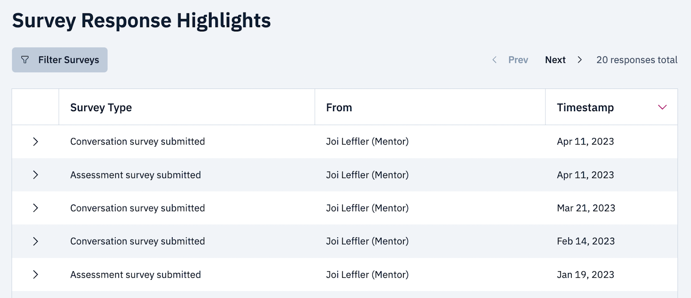Expand the Mar 21 Conversation survey row
This screenshot has width=691, height=298.
click(35, 208)
